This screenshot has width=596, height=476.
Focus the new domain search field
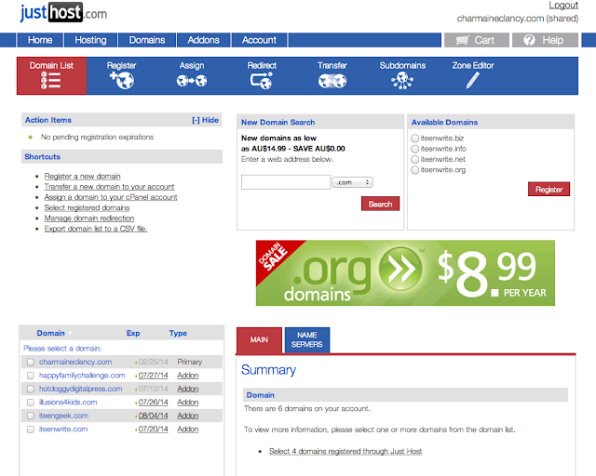(x=286, y=182)
